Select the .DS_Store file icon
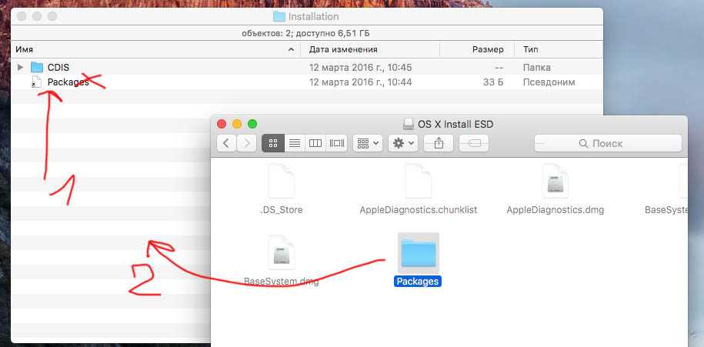Screen dimensions: 704x347 pyautogui.click(x=282, y=182)
